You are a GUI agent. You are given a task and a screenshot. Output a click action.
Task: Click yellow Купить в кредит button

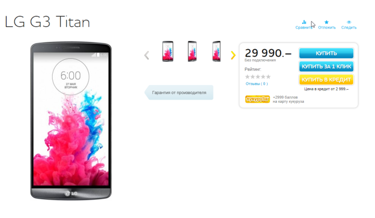pos(326,79)
